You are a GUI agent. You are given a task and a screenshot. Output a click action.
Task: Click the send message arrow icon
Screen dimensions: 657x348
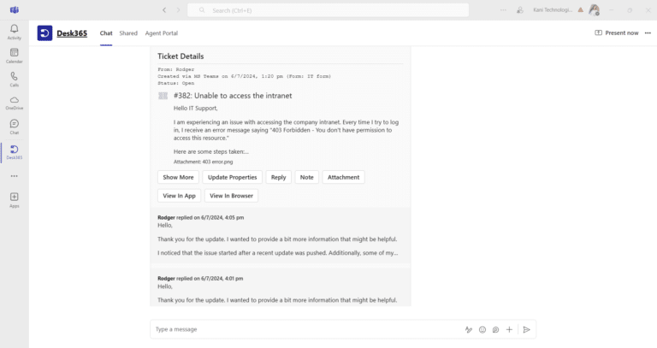527,329
